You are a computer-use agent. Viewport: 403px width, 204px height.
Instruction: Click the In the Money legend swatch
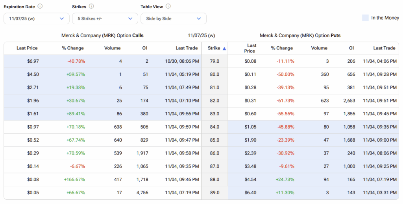365,18
